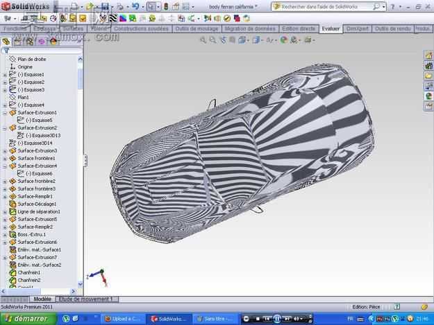Open the FeatureManager design tree tab icon
Image resolution: width=434 pixels, height=325 pixels.
coord(6,42)
